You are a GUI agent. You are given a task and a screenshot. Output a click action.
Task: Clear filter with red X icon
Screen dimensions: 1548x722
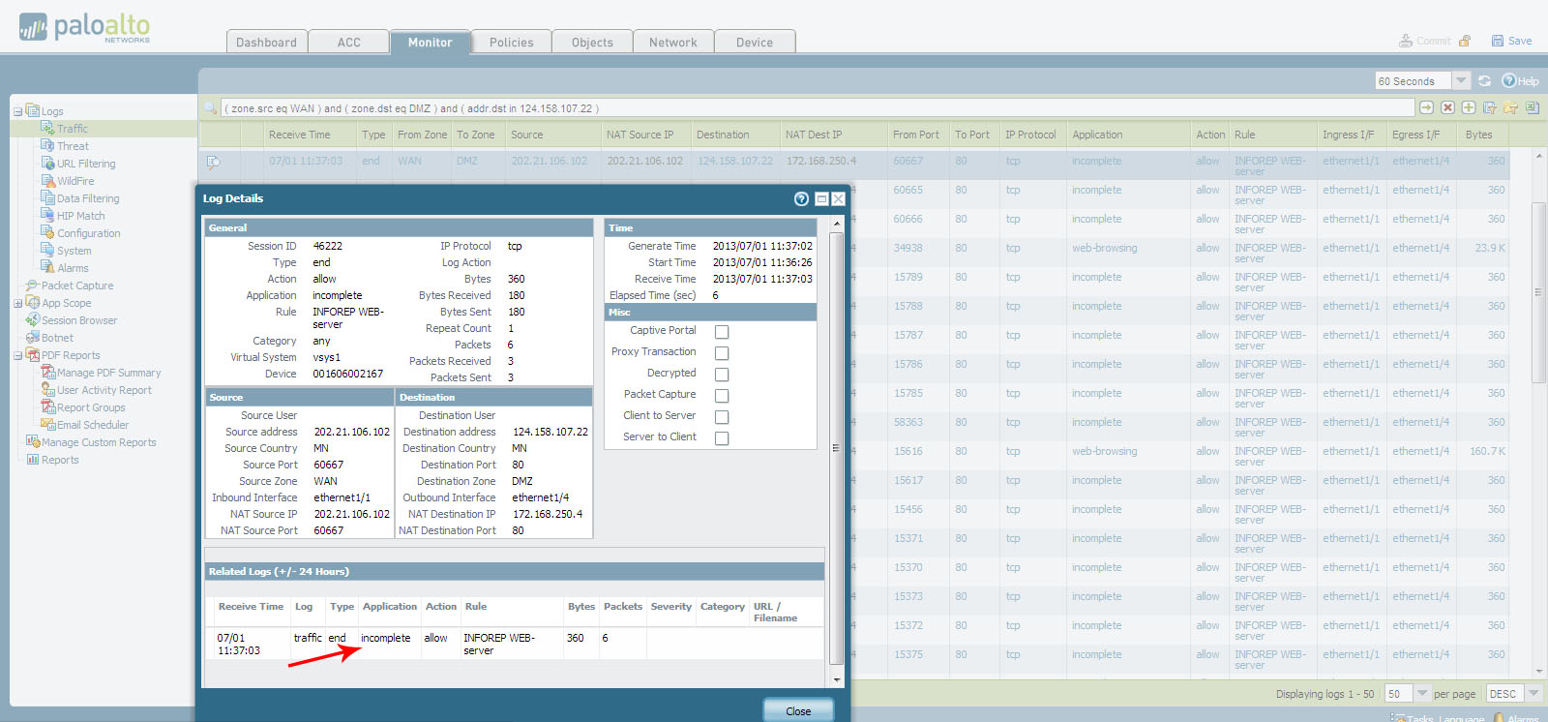pyautogui.click(x=1447, y=107)
